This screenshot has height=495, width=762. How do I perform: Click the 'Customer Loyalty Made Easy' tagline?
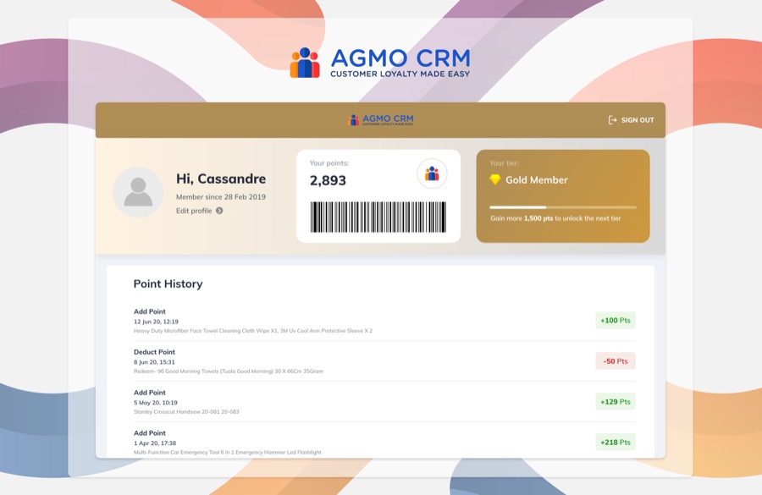pos(400,74)
